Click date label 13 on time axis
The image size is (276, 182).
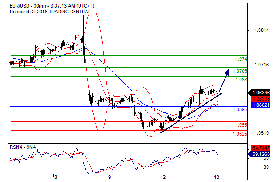click(217, 177)
